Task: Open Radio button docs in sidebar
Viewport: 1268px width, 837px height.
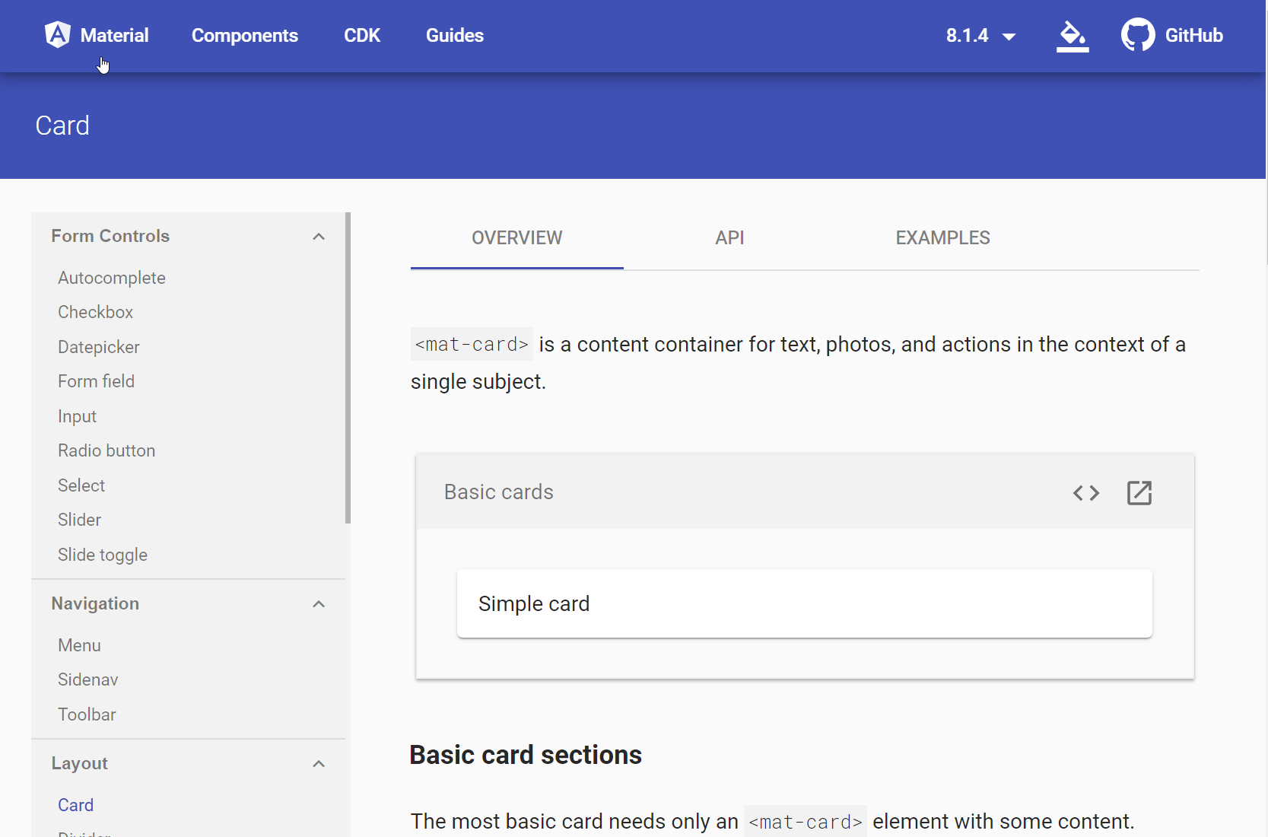Action: coord(106,450)
